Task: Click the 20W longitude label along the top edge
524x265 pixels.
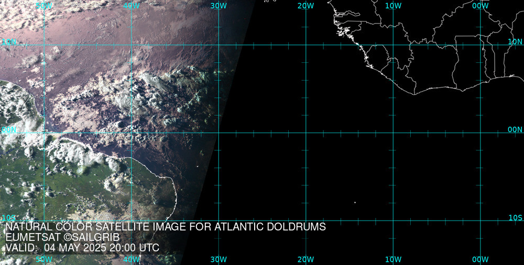Action: click(306, 6)
